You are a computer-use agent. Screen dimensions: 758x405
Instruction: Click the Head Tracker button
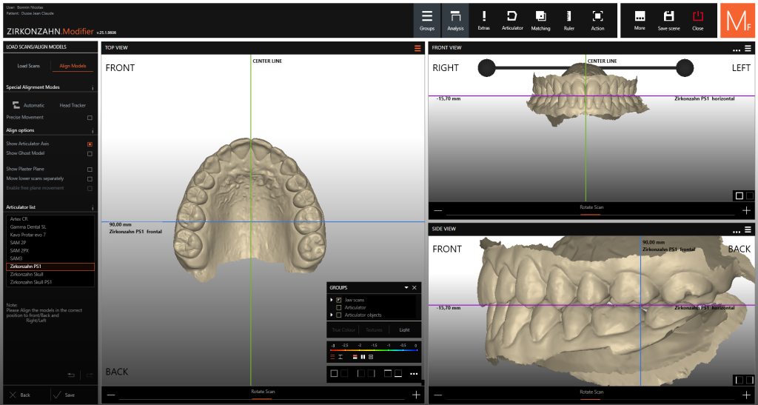point(73,105)
